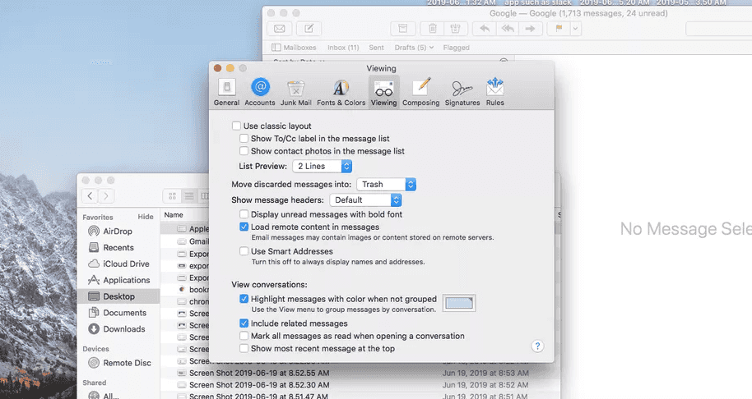The width and height of the screenshot is (752, 399).
Task: Enable Use classic layout checkbox
Action: coord(237,126)
